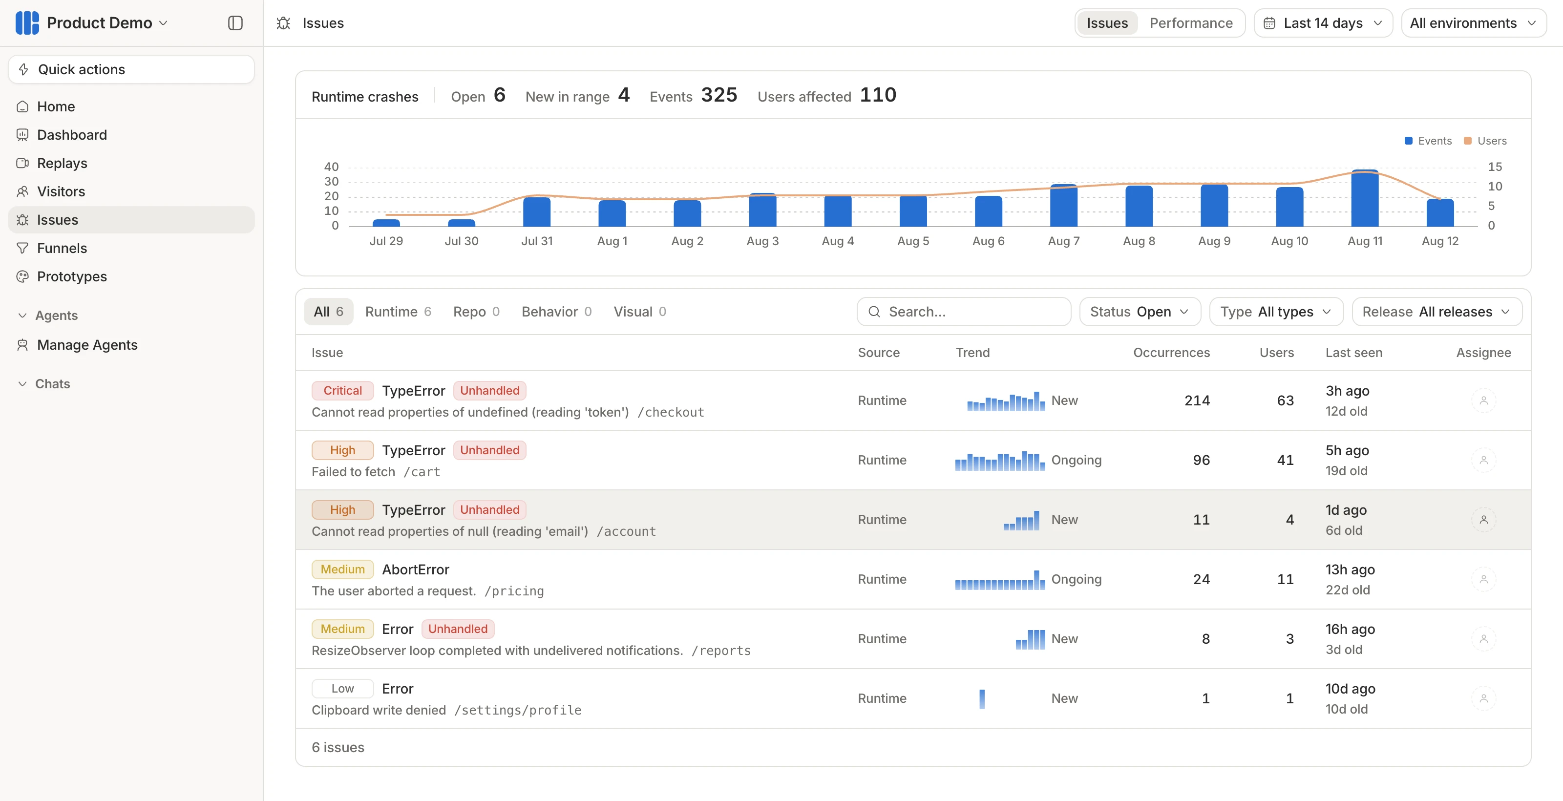Image resolution: width=1563 pixels, height=801 pixels.
Task: Click inside the Search issues field
Action: tap(964, 311)
